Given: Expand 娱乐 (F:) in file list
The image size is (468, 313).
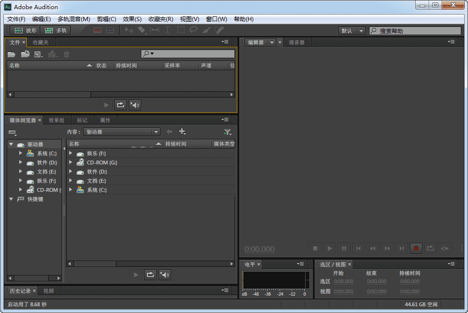Looking at the screenshot, I should 71,153.
